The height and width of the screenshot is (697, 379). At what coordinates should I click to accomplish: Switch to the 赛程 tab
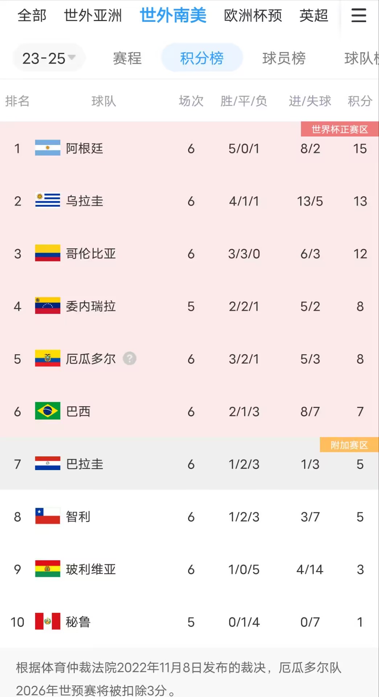click(127, 58)
